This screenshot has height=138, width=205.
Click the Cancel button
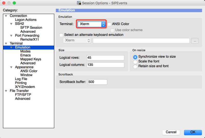(x=171, y=132)
